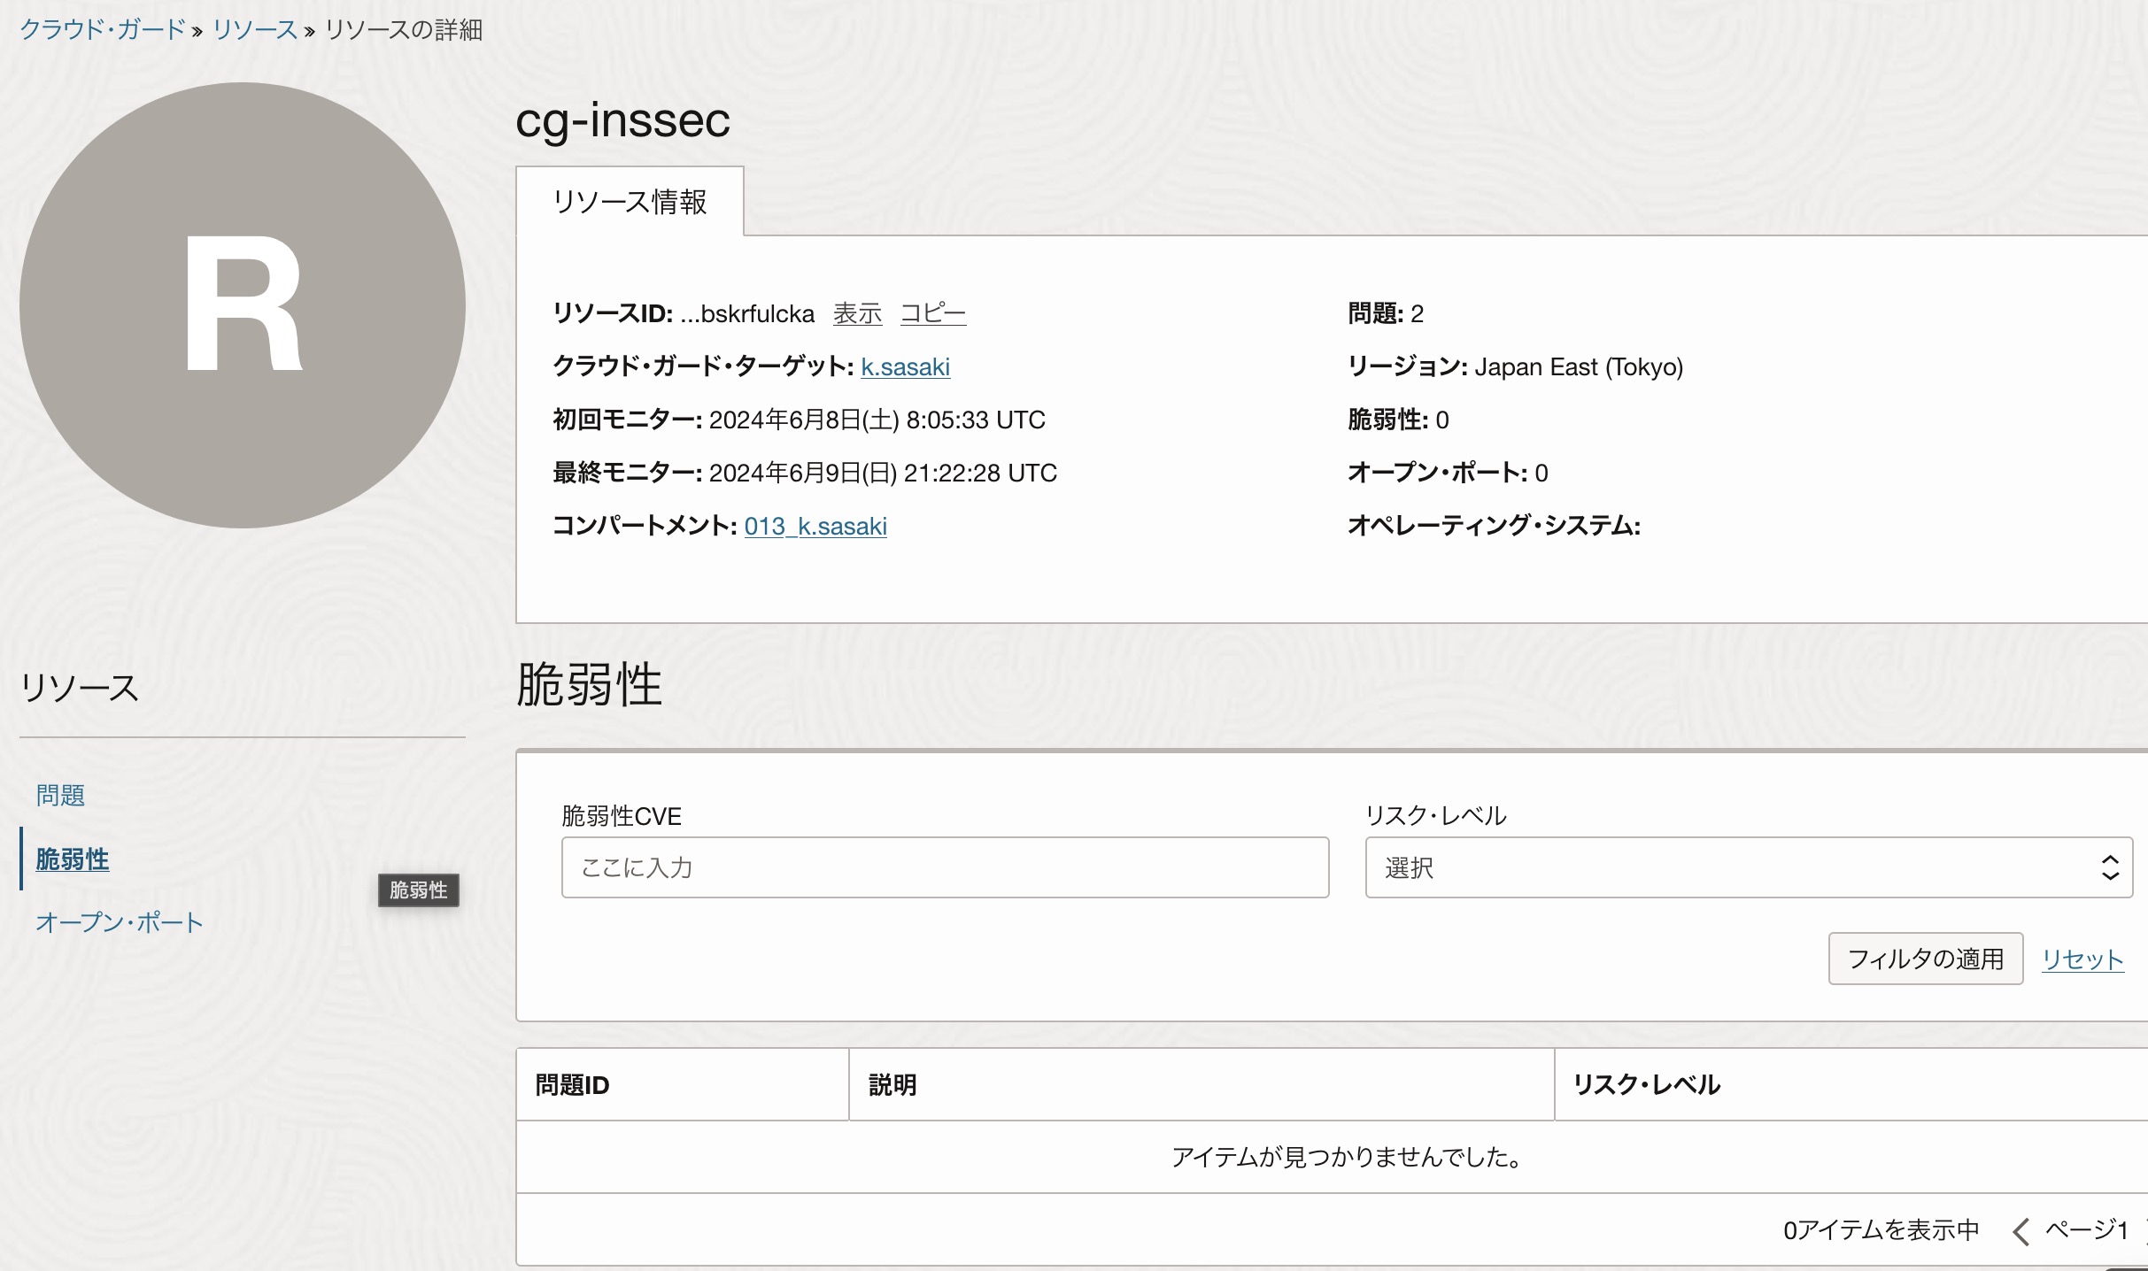The image size is (2148, 1271).
Task: Click the 説明 column header
Action: point(892,1085)
